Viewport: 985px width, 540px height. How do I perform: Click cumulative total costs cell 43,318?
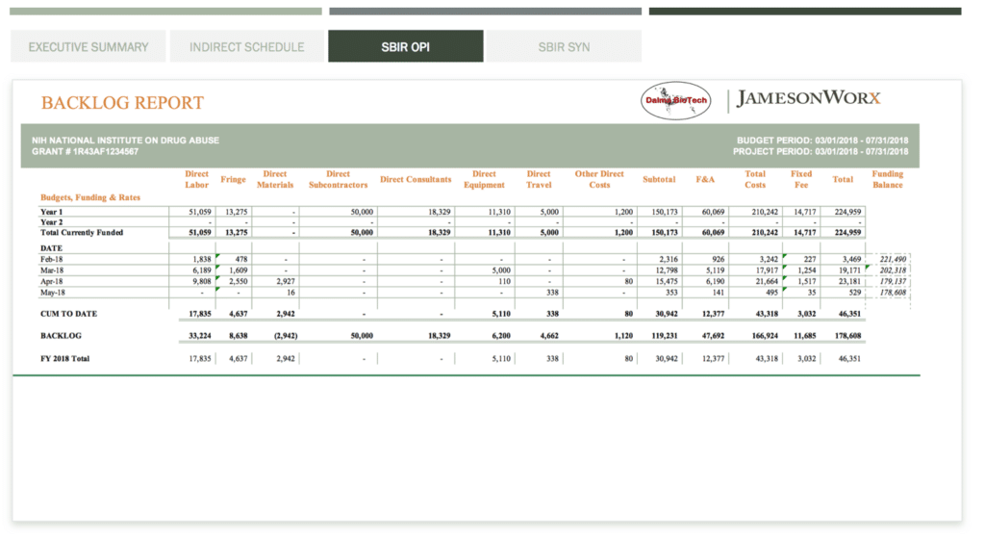point(767,314)
